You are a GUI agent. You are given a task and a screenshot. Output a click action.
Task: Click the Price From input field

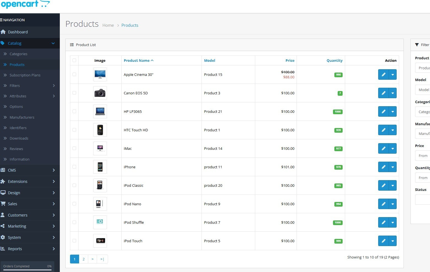[x=423, y=156]
